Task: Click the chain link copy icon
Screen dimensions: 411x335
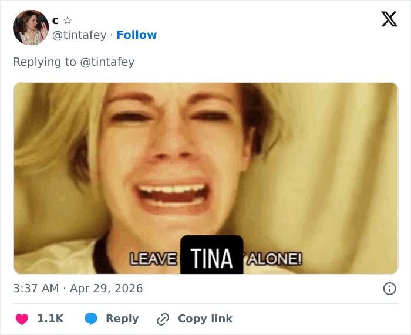Action: pos(163,319)
